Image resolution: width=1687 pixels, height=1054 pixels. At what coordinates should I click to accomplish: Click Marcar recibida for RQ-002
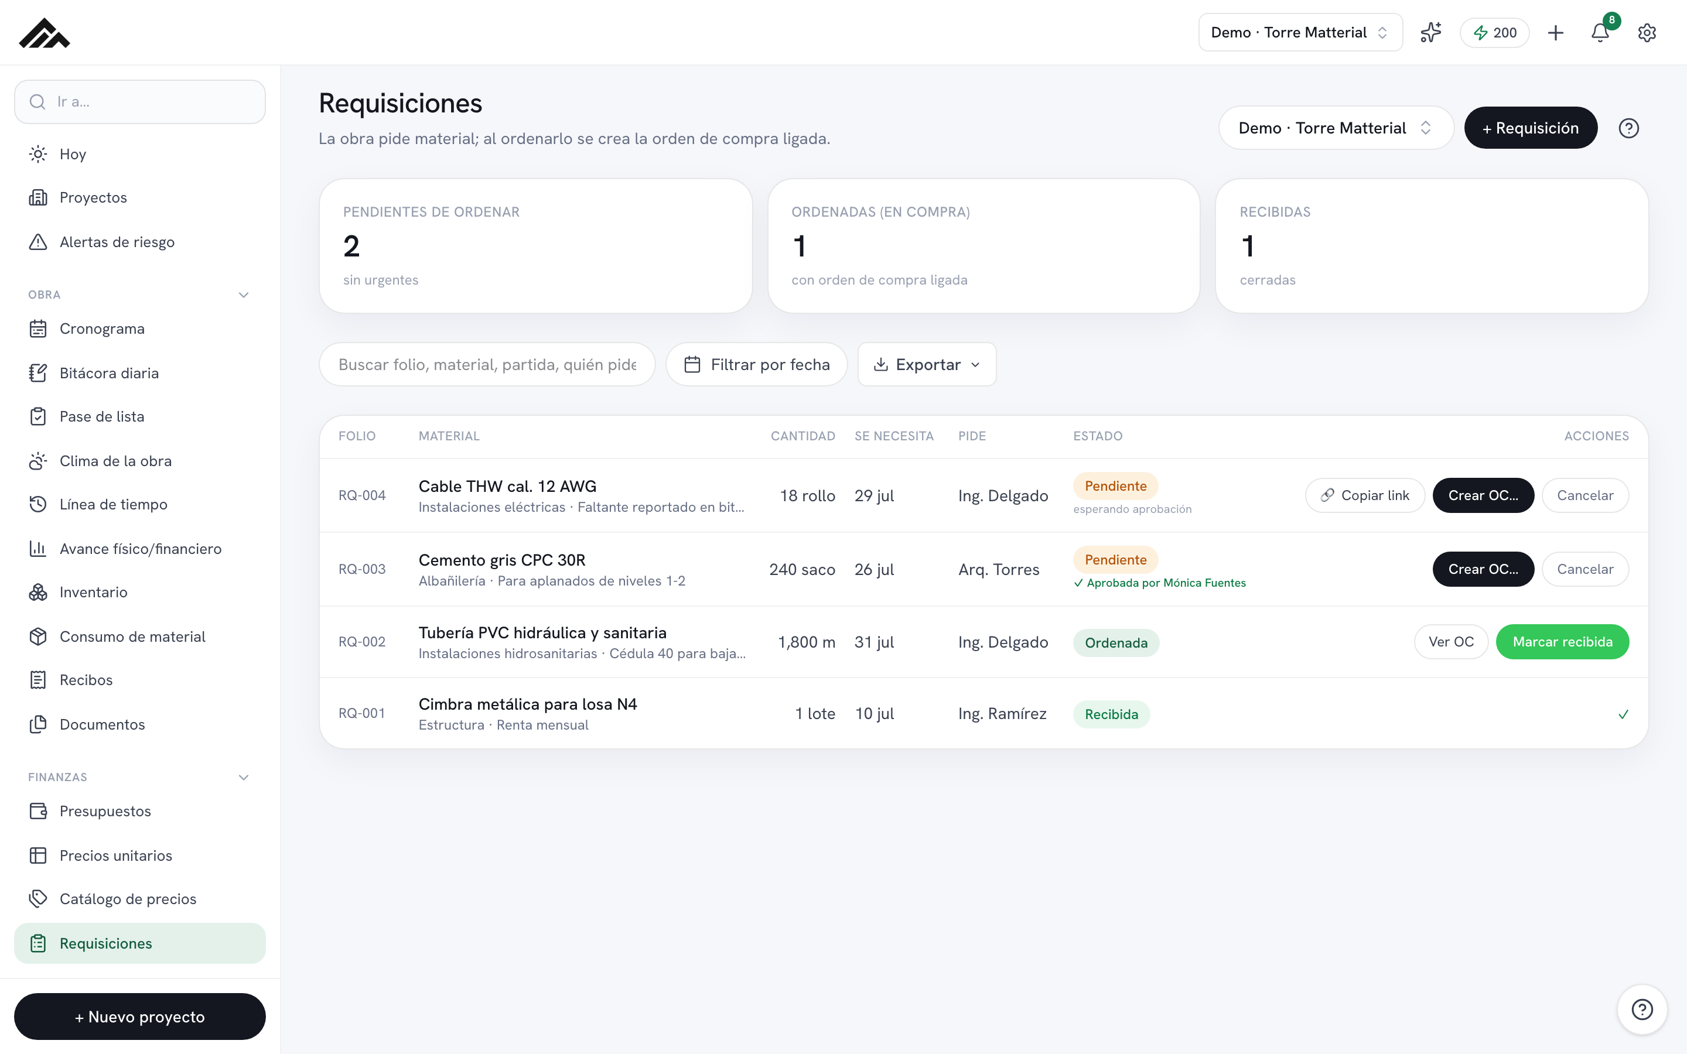1562,641
